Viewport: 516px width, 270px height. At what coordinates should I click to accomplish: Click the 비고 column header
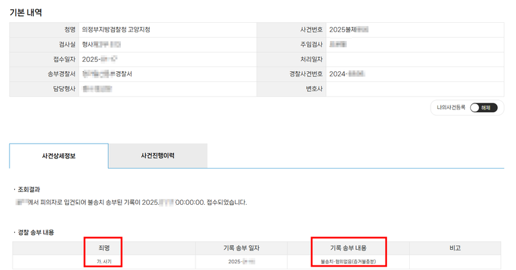(x=455, y=248)
